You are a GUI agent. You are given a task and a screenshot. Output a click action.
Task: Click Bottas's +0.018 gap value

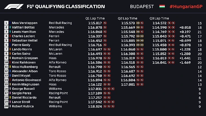click(185, 27)
